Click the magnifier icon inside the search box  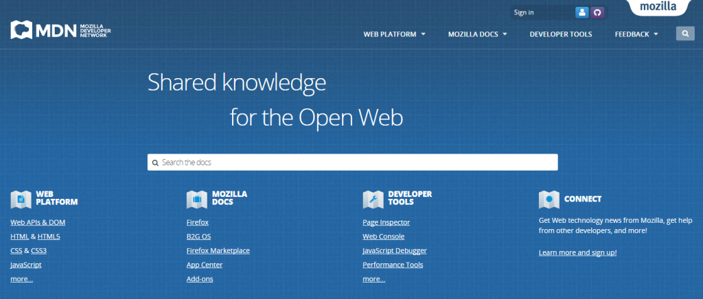pyautogui.click(x=155, y=163)
